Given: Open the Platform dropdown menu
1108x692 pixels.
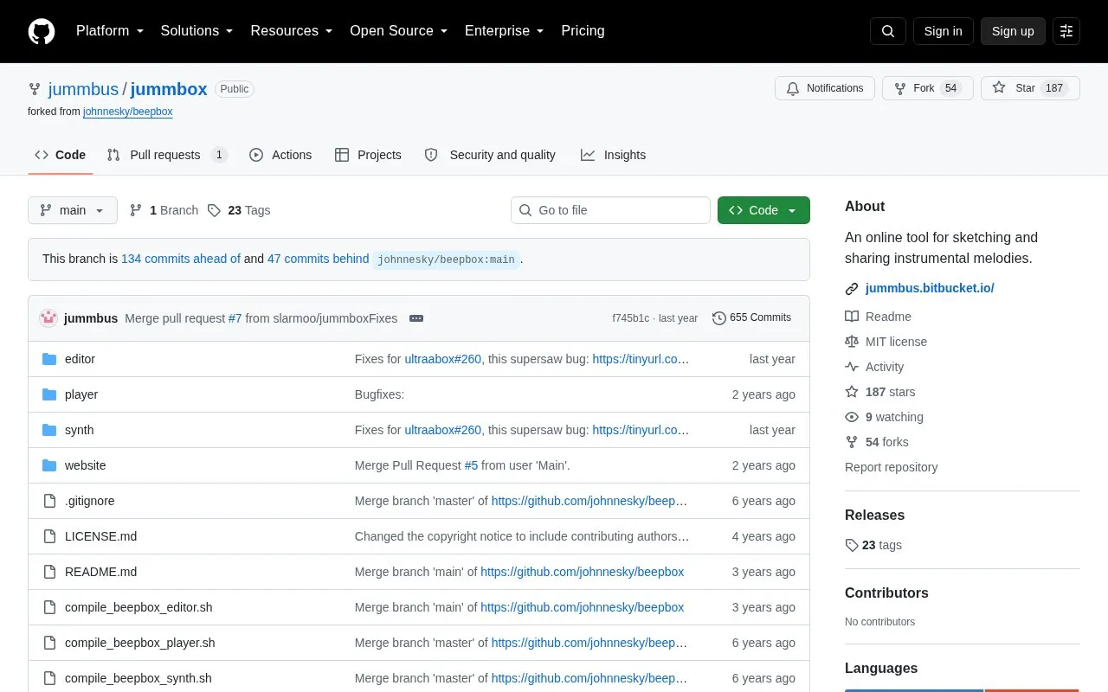Looking at the screenshot, I should coord(110,31).
